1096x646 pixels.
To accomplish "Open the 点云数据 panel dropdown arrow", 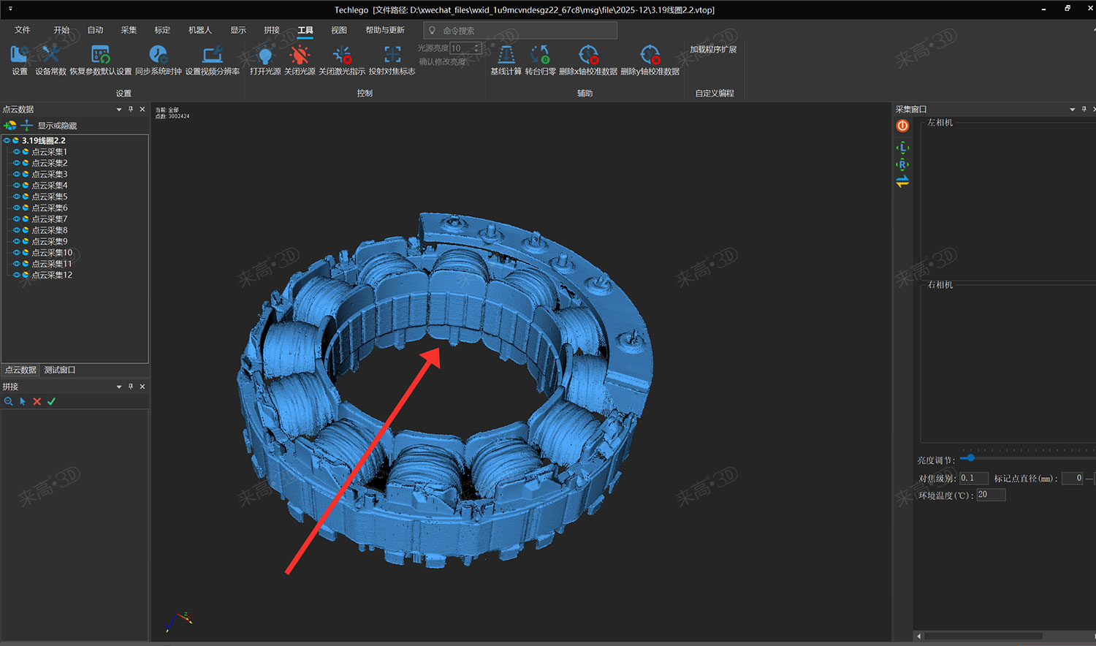I will click(x=119, y=110).
